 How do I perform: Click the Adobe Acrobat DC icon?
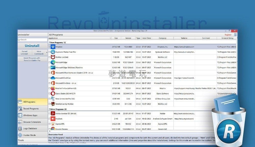(53, 113)
